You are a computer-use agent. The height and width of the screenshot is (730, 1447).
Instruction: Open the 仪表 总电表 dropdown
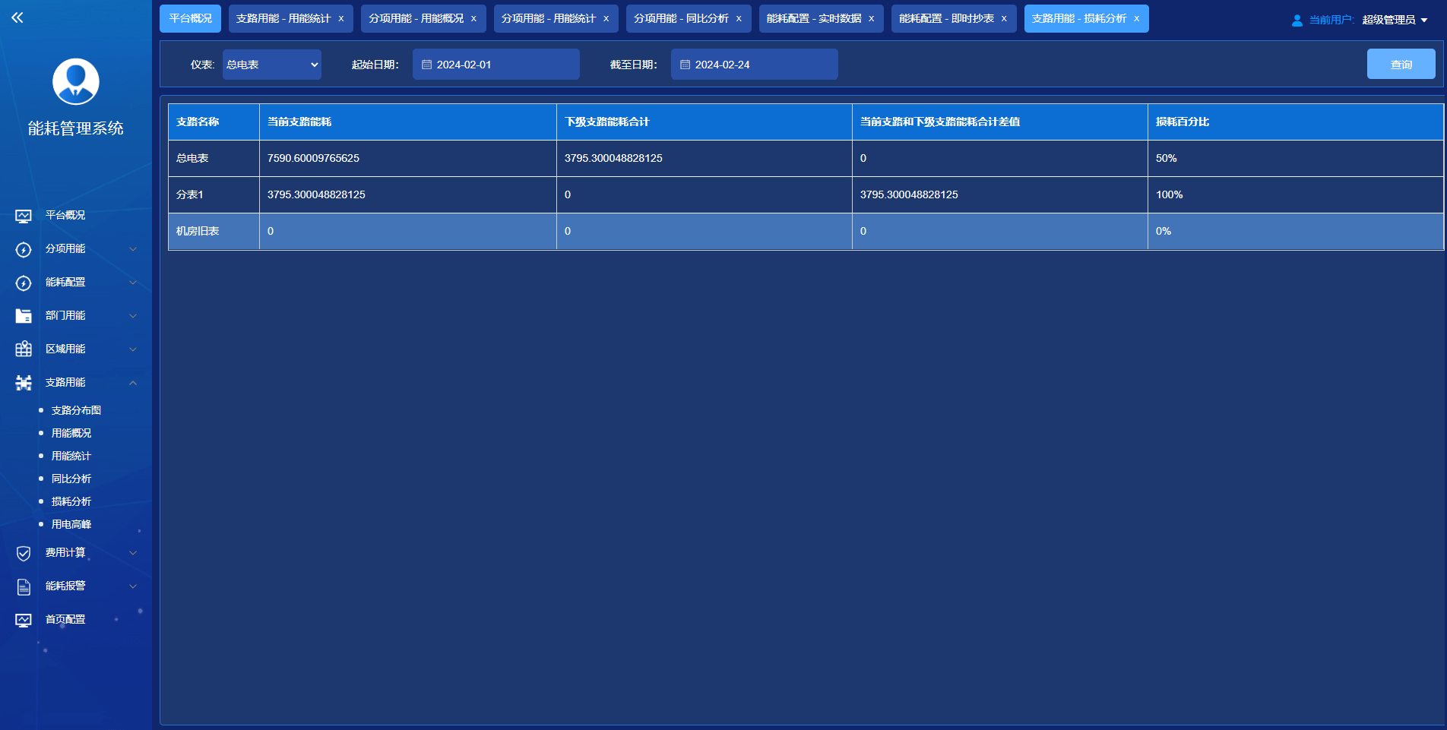tap(272, 65)
